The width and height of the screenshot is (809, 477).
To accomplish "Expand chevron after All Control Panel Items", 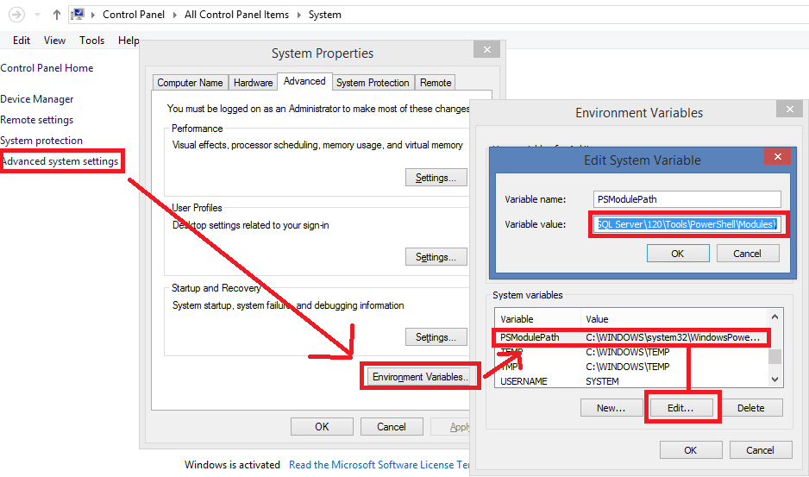I will (x=298, y=15).
